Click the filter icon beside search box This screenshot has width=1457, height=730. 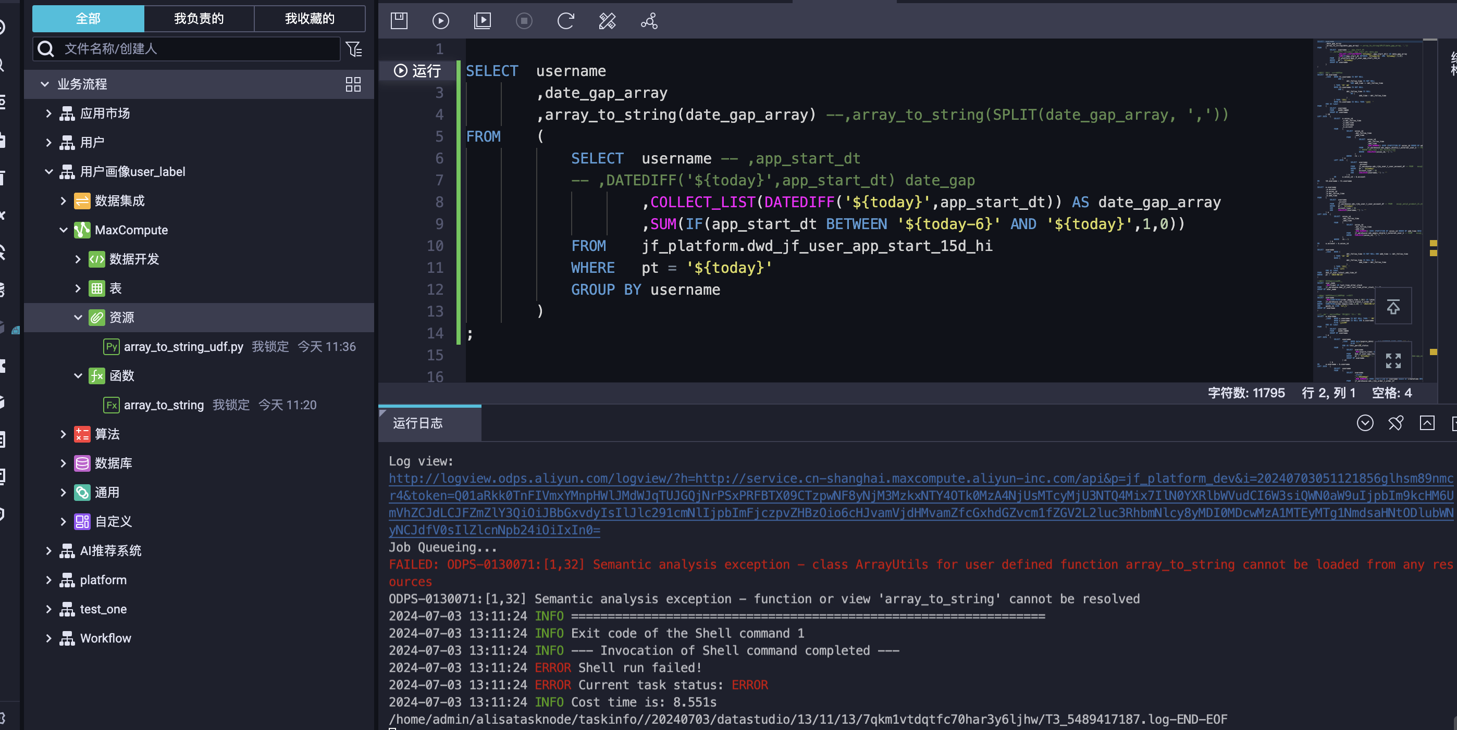[x=354, y=49]
